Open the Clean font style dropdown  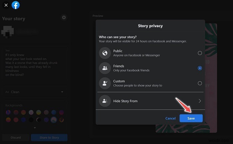35,92
